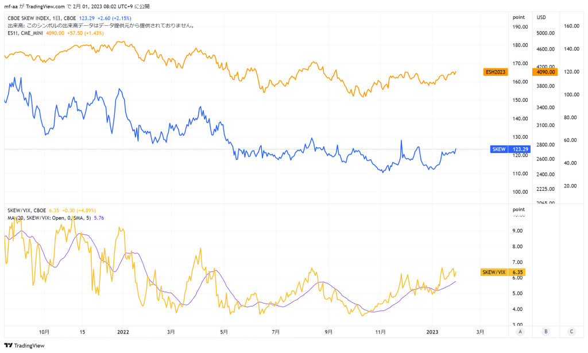Click the 10月 time axis marker
Screen dimensions: 588x353
[x=44, y=332]
